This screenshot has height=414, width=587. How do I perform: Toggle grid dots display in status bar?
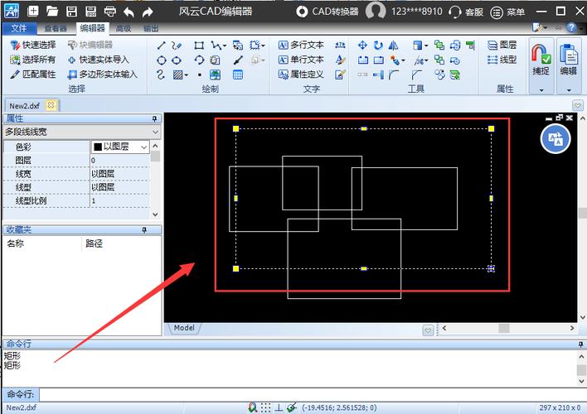point(265,407)
